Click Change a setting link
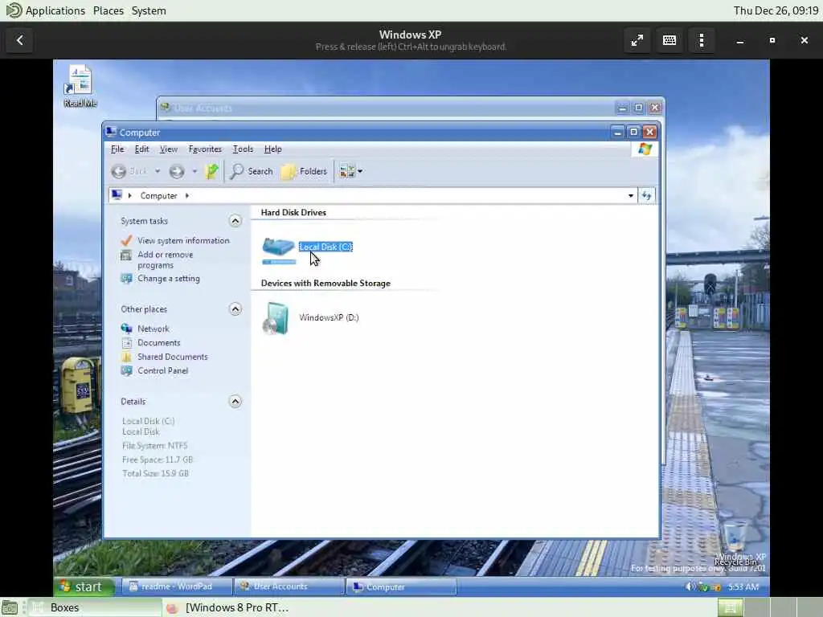This screenshot has width=823, height=617. point(169,279)
